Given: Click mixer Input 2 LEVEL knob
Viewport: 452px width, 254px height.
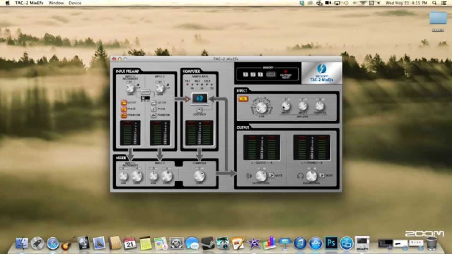Looking at the screenshot, I should 167,176.
